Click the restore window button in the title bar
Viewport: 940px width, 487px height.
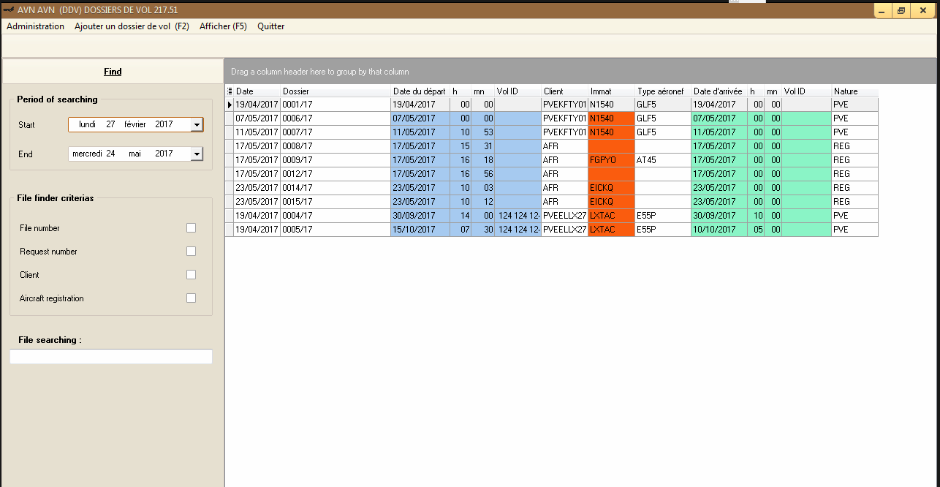[x=901, y=10]
